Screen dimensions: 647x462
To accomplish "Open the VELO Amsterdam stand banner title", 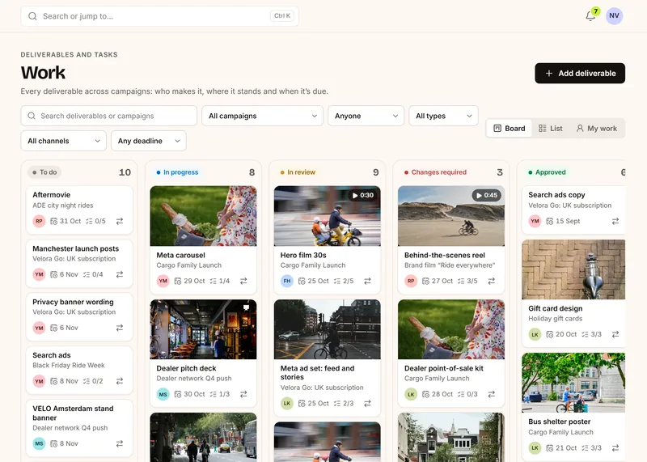I will (x=73, y=413).
